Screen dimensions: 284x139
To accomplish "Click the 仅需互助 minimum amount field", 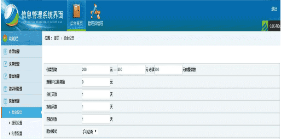I will [96, 70].
